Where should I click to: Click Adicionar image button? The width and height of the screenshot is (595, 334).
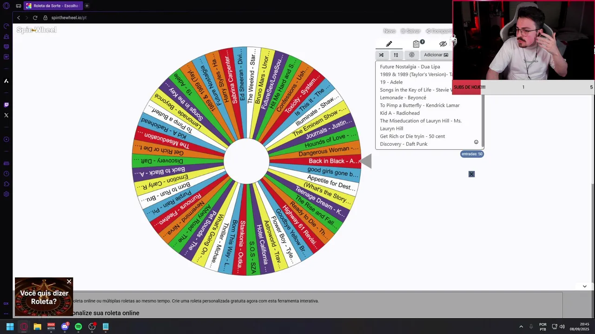(x=436, y=55)
